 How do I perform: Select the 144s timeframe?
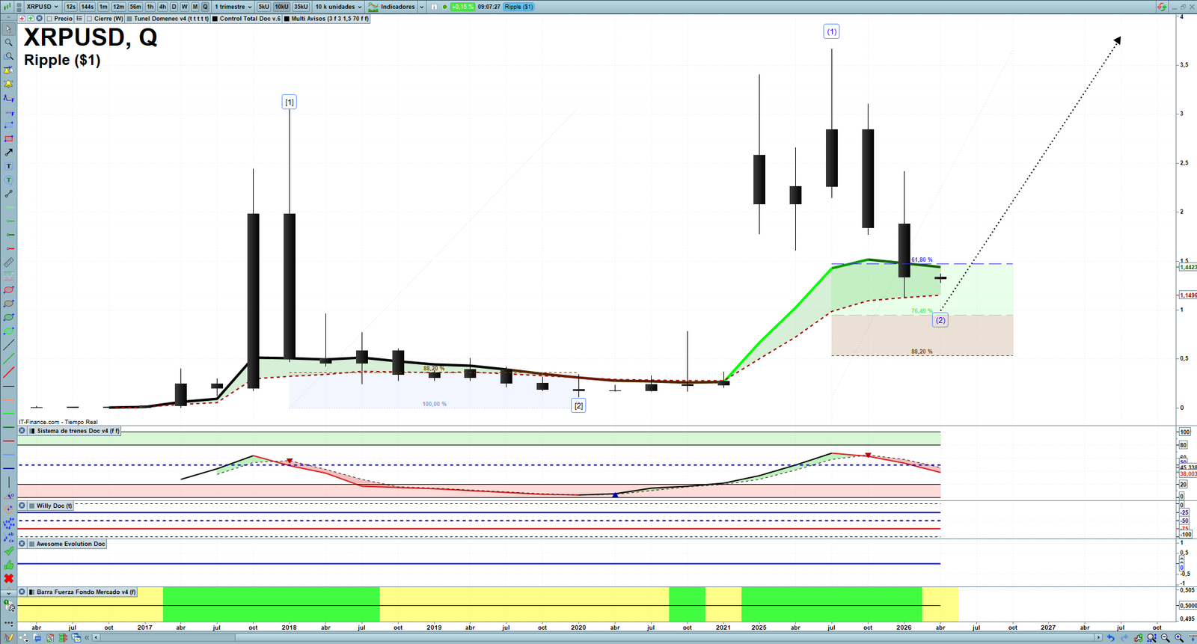88,7
